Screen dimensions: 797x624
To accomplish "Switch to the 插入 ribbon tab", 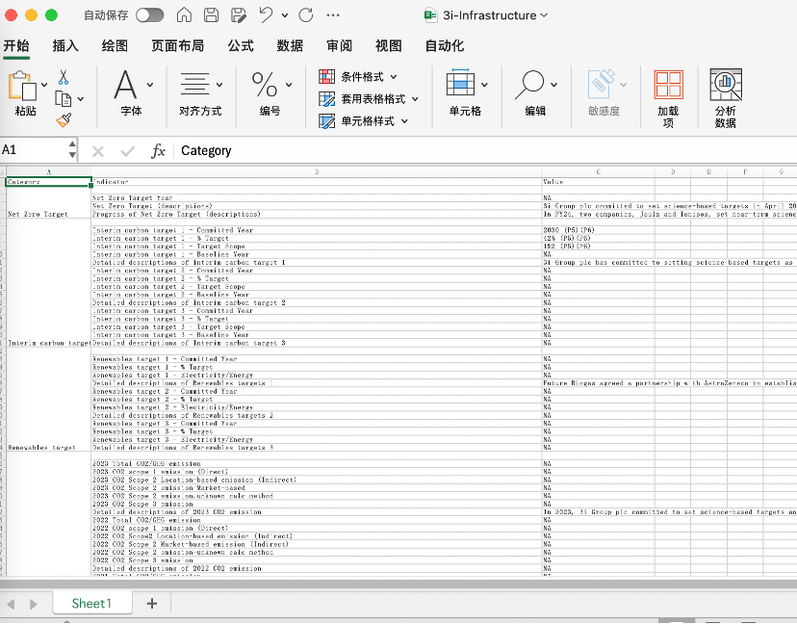I will (65, 46).
